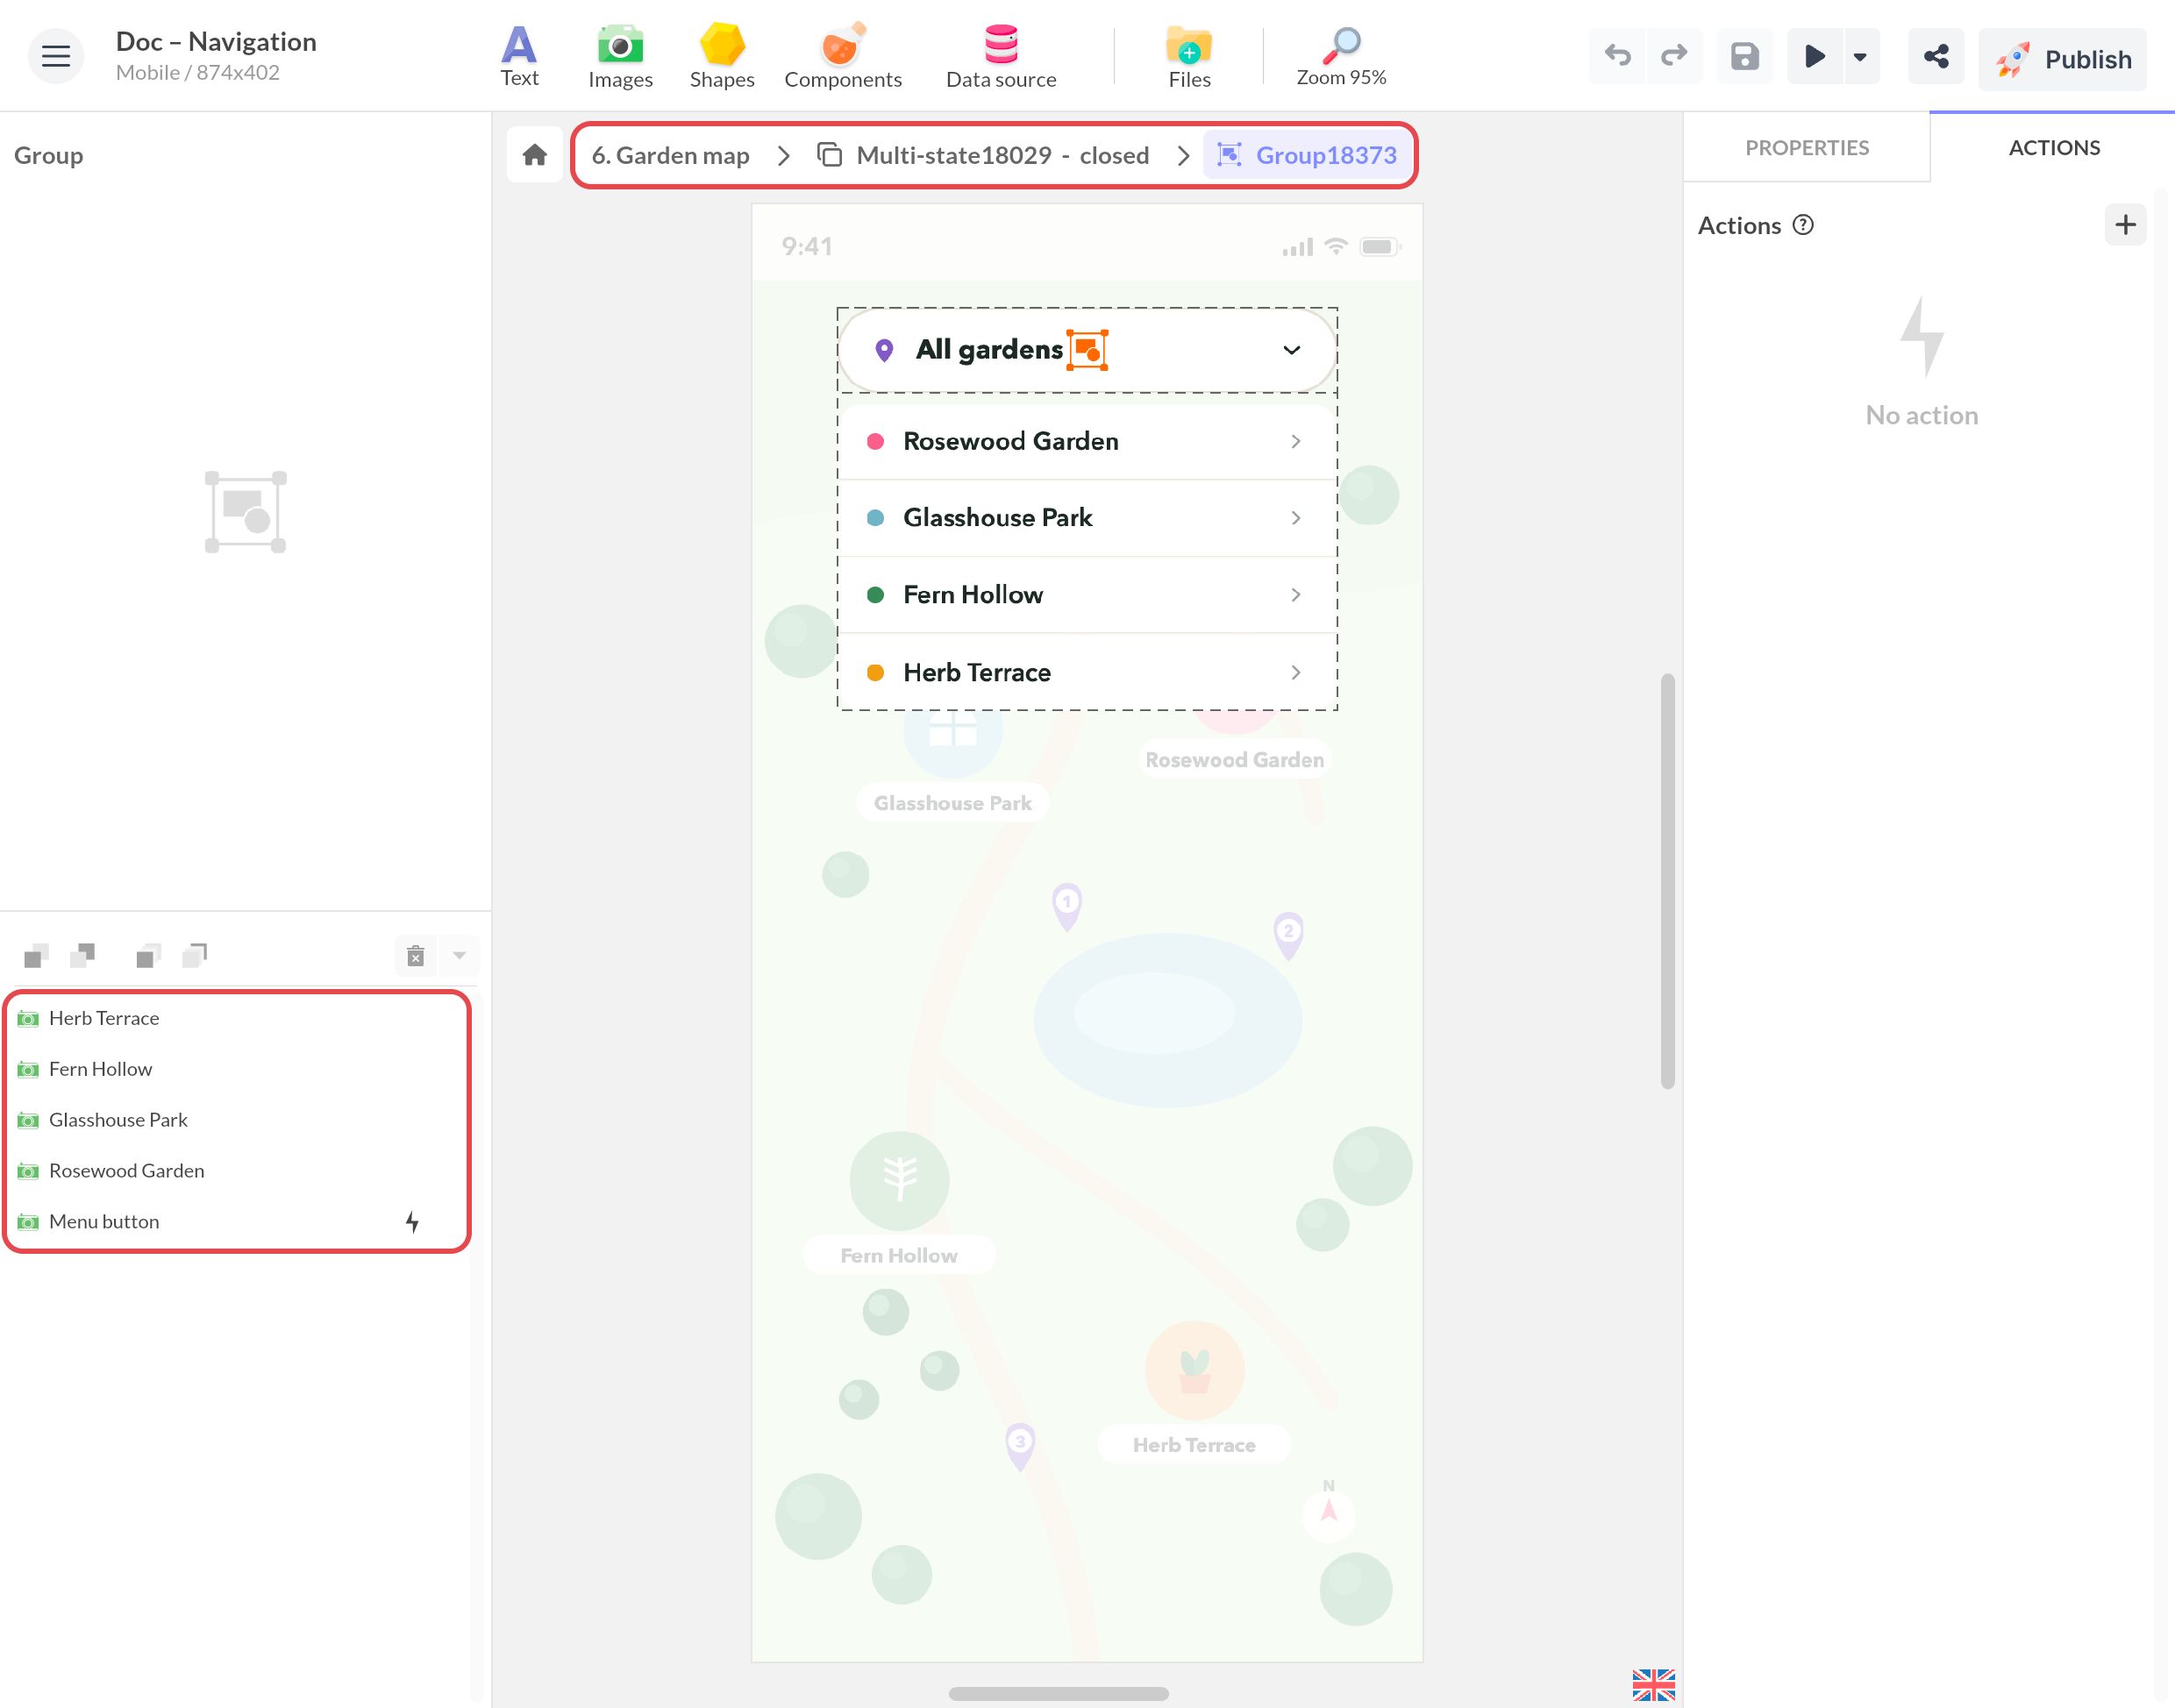Expand the All gardens dropdown chevron
Image resolution: width=2175 pixels, height=1708 pixels.
coord(1292,350)
